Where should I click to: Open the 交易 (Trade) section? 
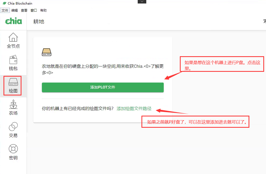13,130
